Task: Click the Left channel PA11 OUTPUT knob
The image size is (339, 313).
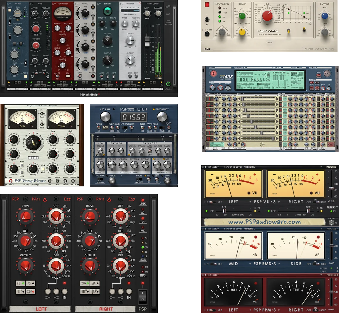Action: tap(25, 266)
